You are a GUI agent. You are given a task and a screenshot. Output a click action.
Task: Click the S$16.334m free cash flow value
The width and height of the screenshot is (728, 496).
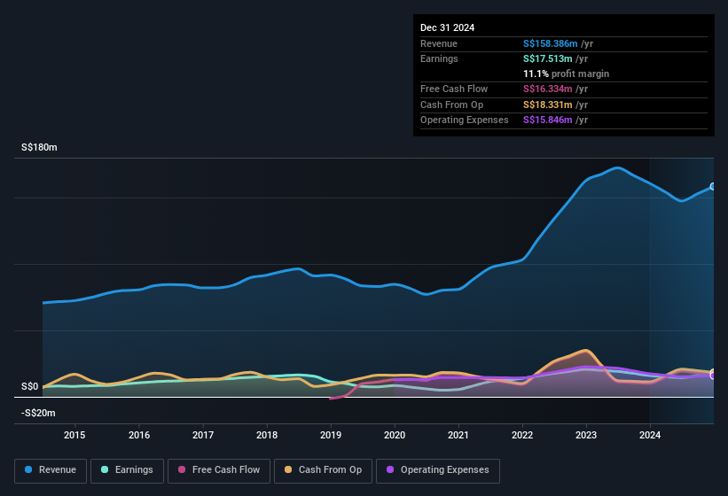click(547, 89)
